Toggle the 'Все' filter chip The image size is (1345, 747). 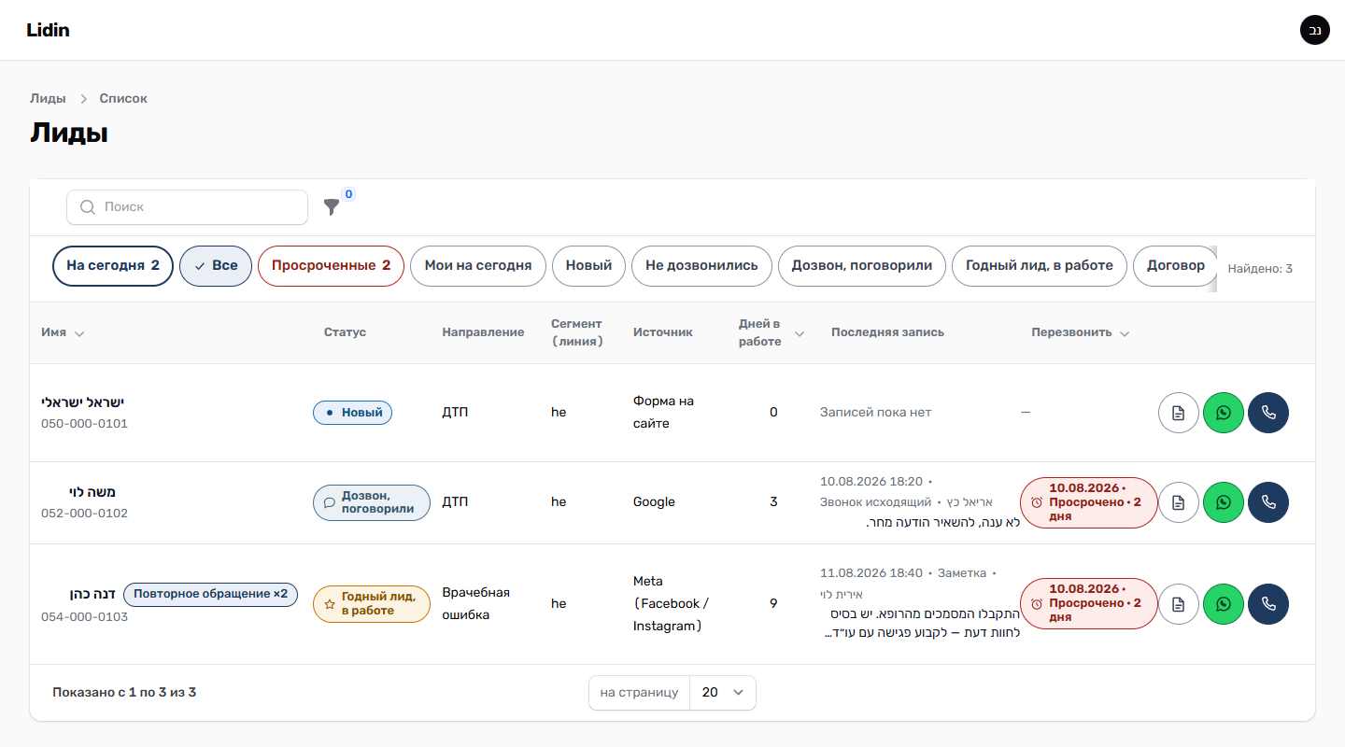(216, 265)
